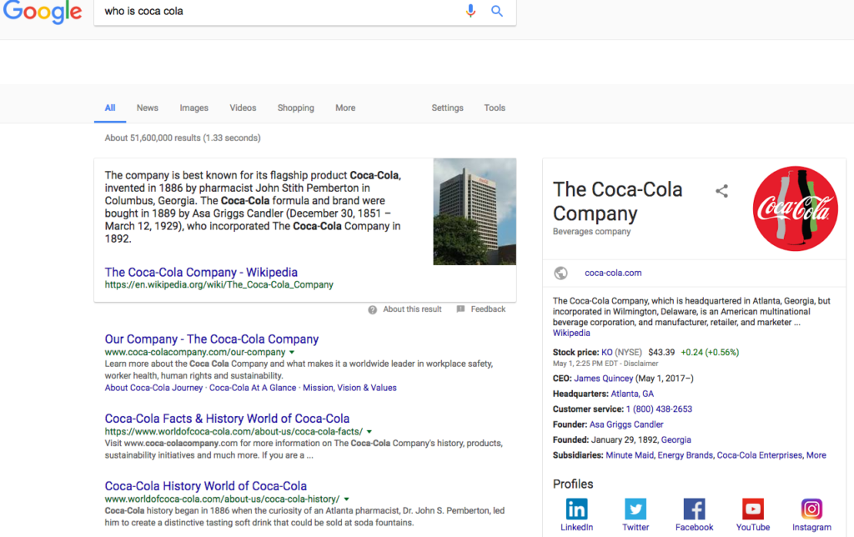Click the 'The Coca-Cola Company' panel title
The image size is (854, 537).
[x=618, y=202]
